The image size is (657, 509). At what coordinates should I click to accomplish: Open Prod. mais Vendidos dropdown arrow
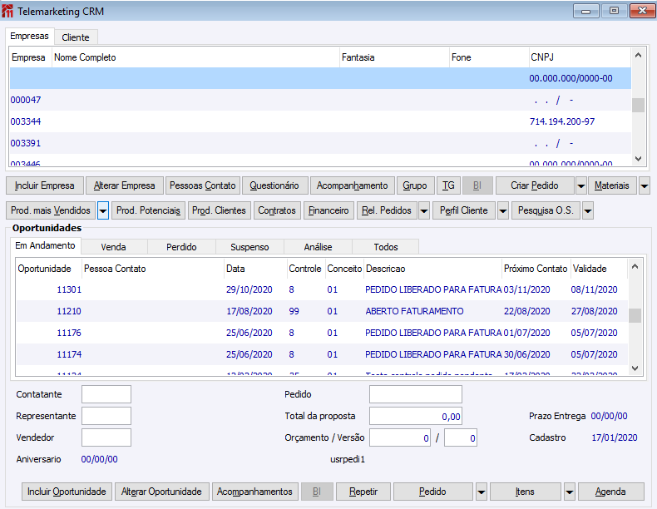[x=103, y=210]
